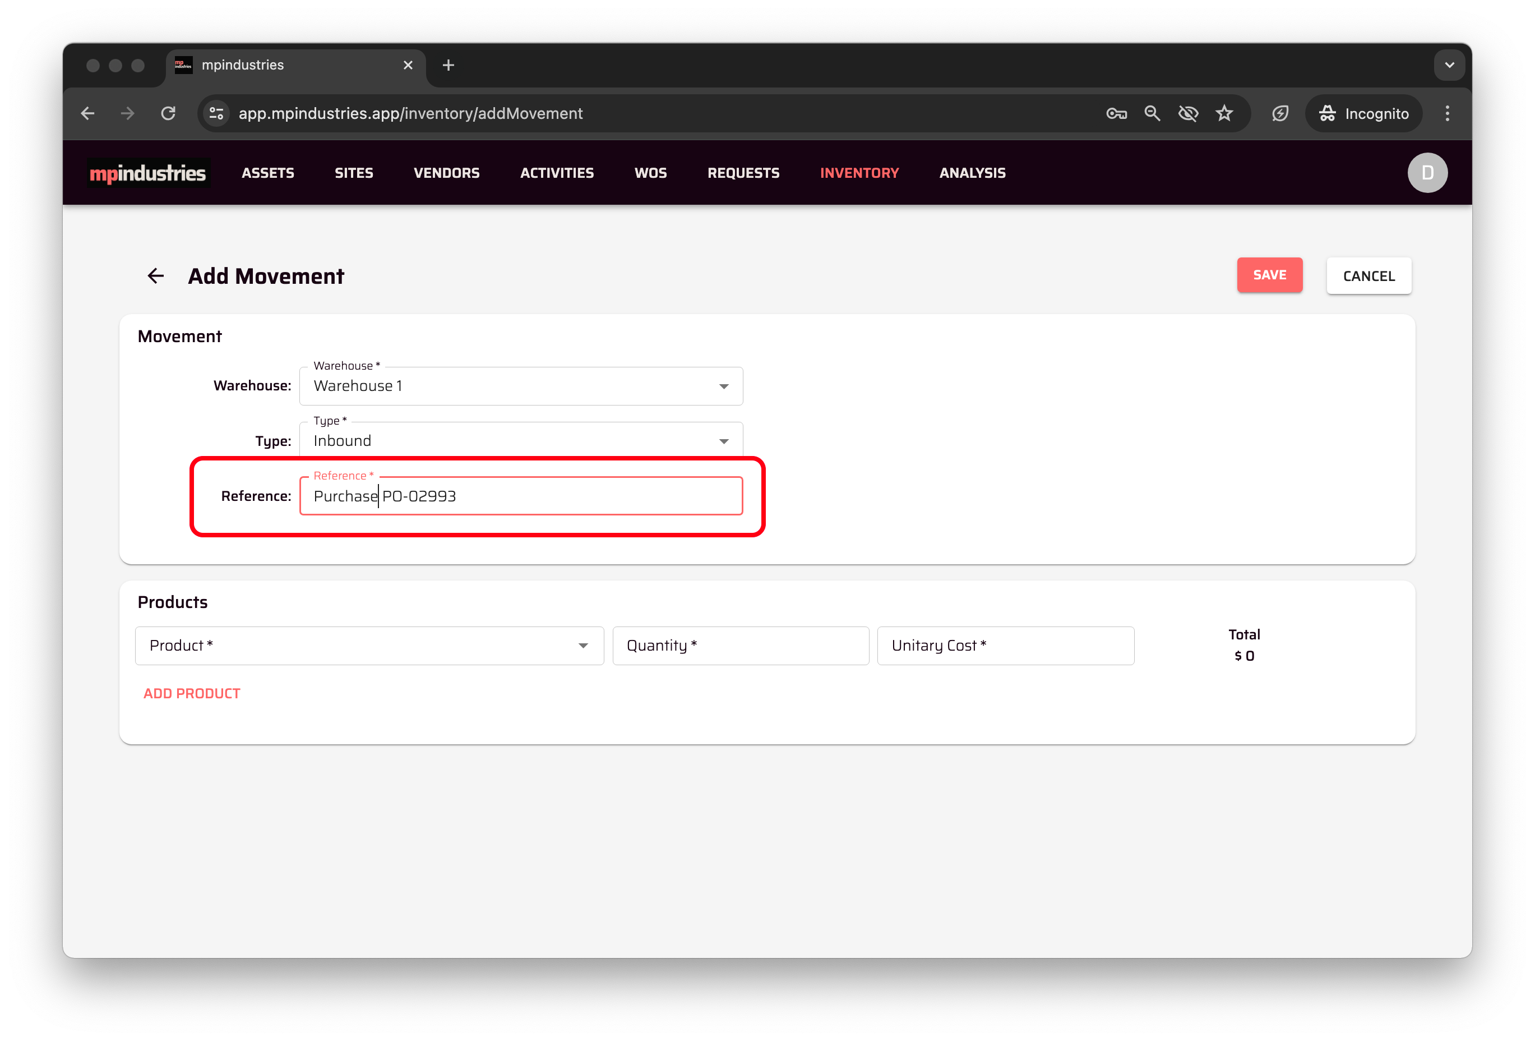Image resolution: width=1535 pixels, height=1041 pixels.
Task: Open the user avatar D menu
Action: (1427, 173)
